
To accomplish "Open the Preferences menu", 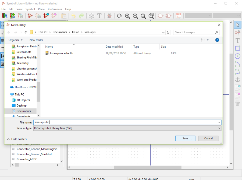I will 55,9.
